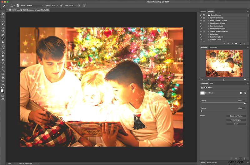This screenshot has width=250, height=165.
Task: Toggle pressure for size button
Action: click(84, 5)
